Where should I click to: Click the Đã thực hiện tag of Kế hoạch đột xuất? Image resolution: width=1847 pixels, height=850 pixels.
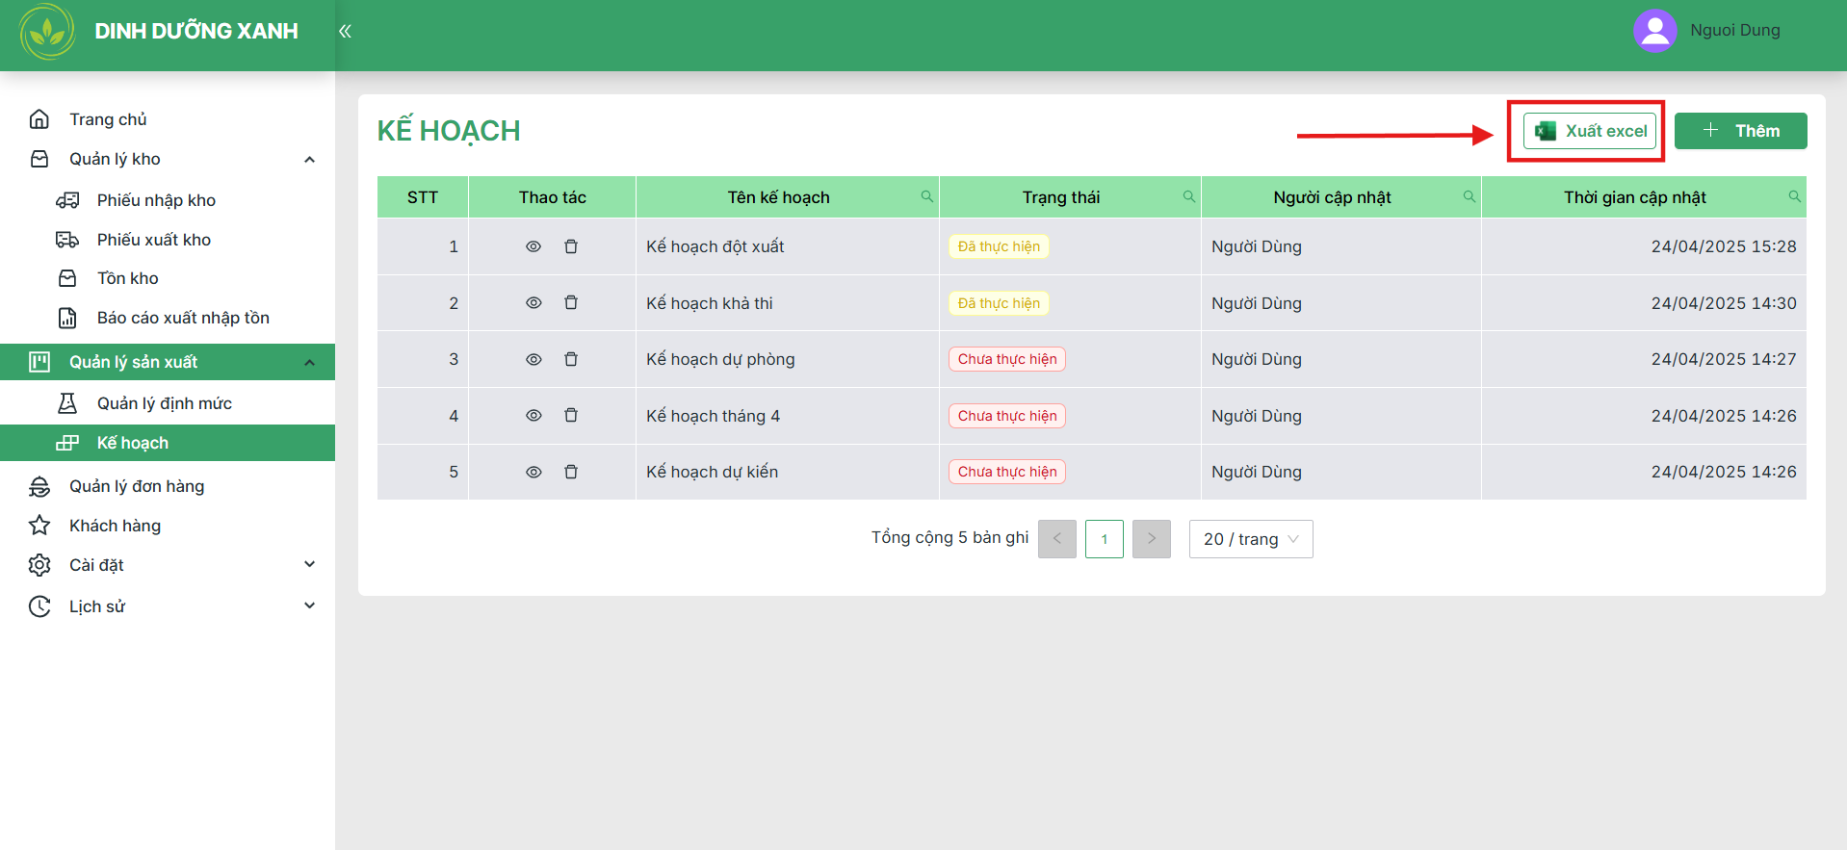coord(999,246)
